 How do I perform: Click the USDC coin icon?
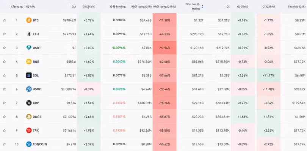point(29,89)
